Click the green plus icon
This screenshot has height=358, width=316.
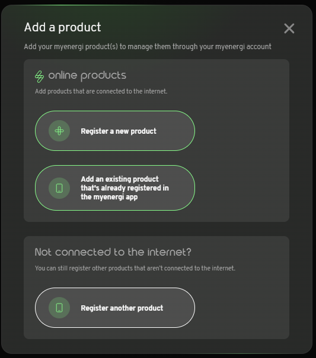point(59,131)
